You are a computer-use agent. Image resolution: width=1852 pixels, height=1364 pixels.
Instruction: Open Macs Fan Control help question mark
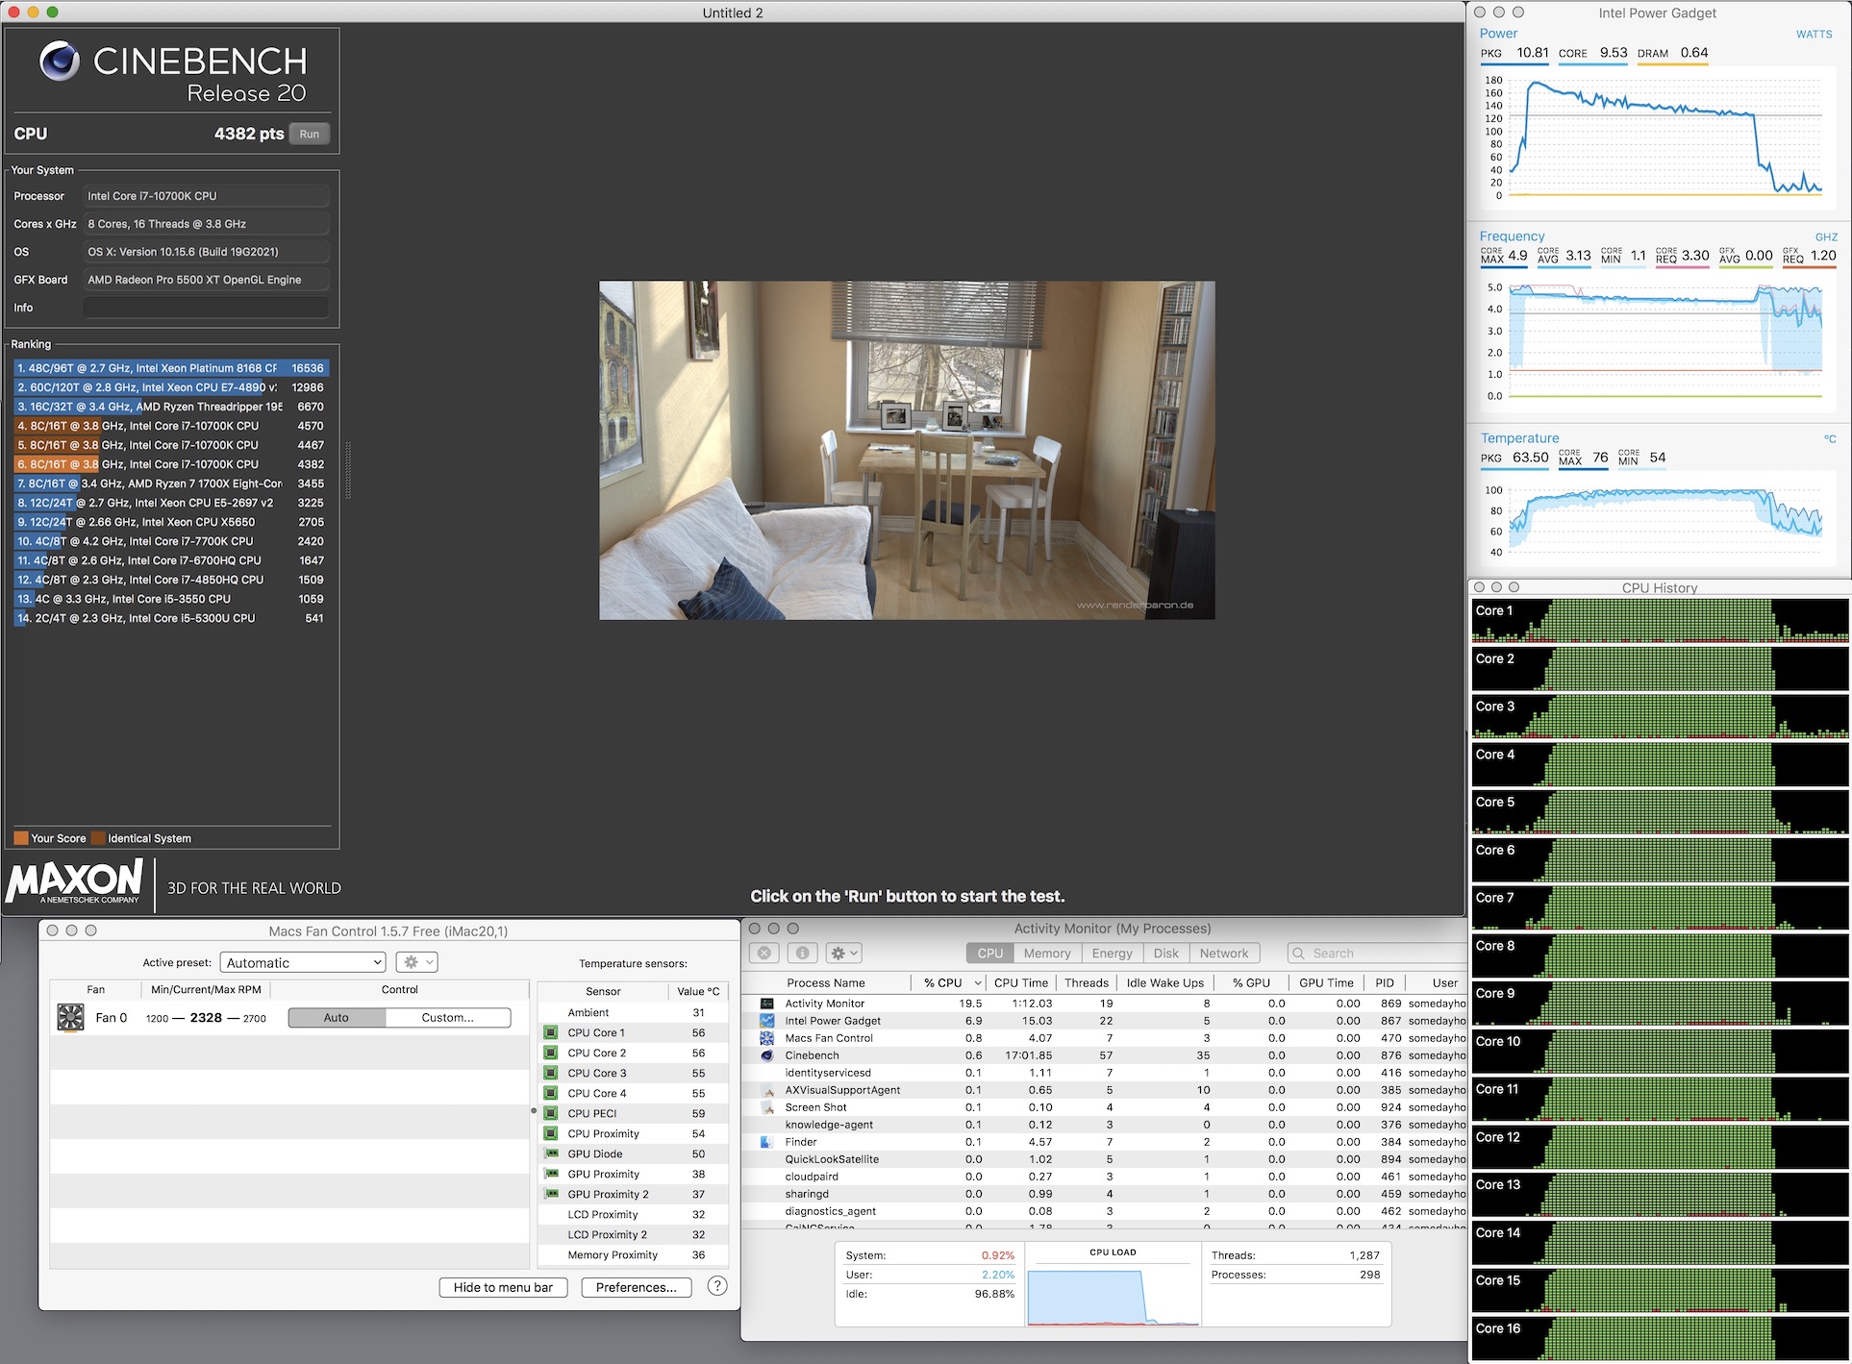click(x=716, y=1286)
